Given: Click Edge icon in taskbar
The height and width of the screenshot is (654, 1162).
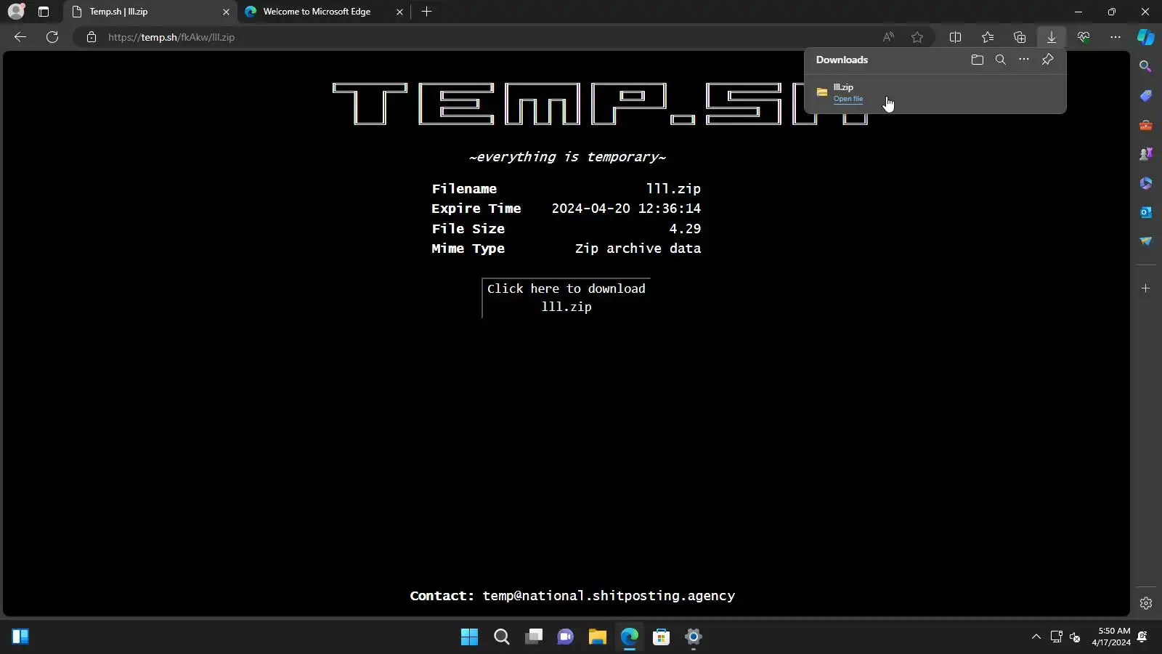Looking at the screenshot, I should (629, 637).
